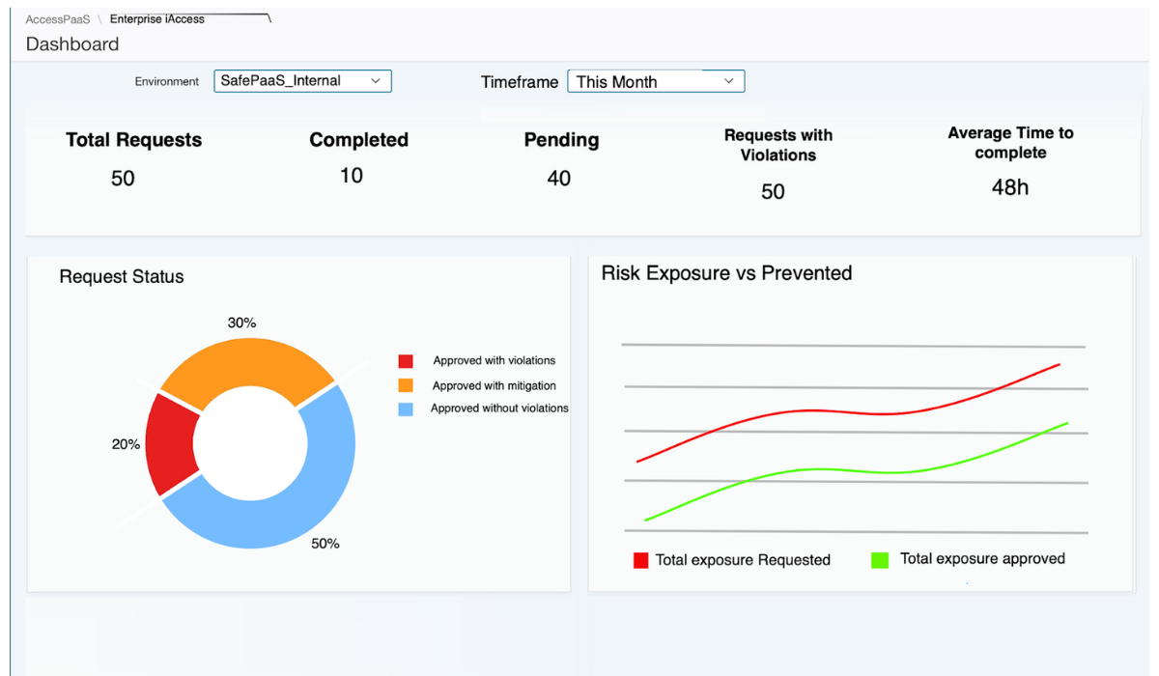Image resolution: width=1159 pixels, height=676 pixels.
Task: Click the red 20% donut segment
Action: tap(170, 446)
